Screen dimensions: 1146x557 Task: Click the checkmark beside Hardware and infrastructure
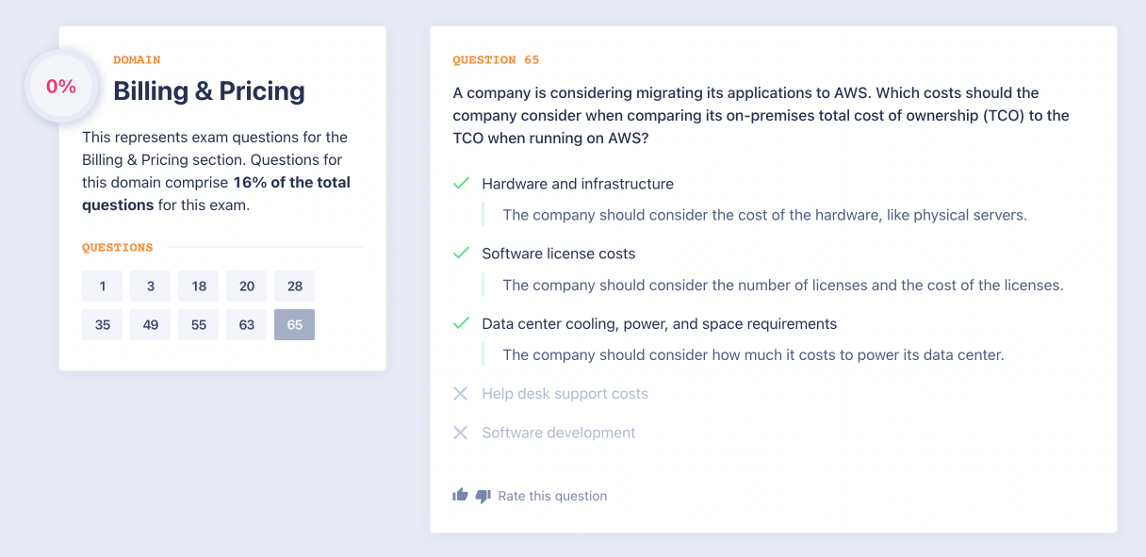pos(461,184)
